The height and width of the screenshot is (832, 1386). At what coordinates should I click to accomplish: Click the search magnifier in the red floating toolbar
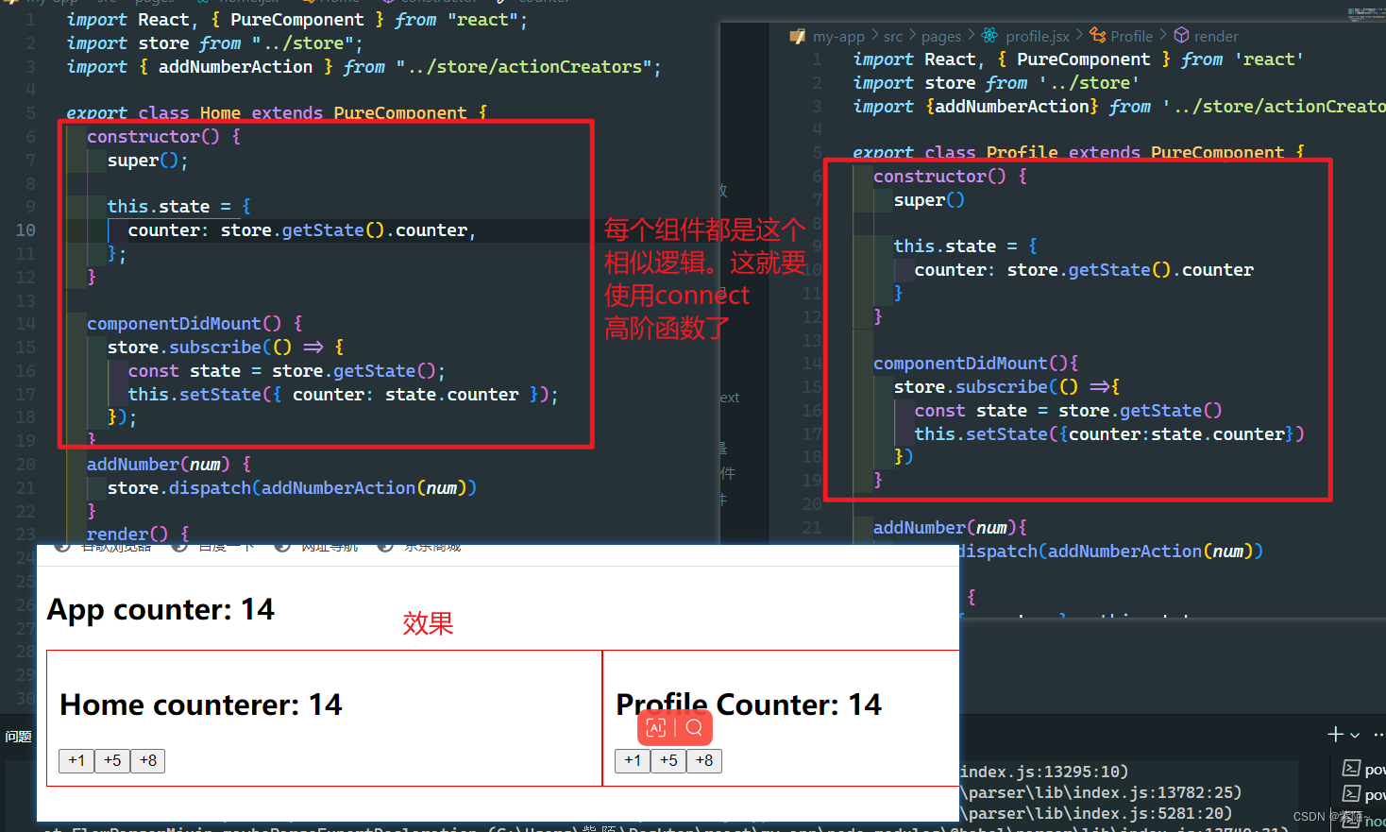click(694, 727)
